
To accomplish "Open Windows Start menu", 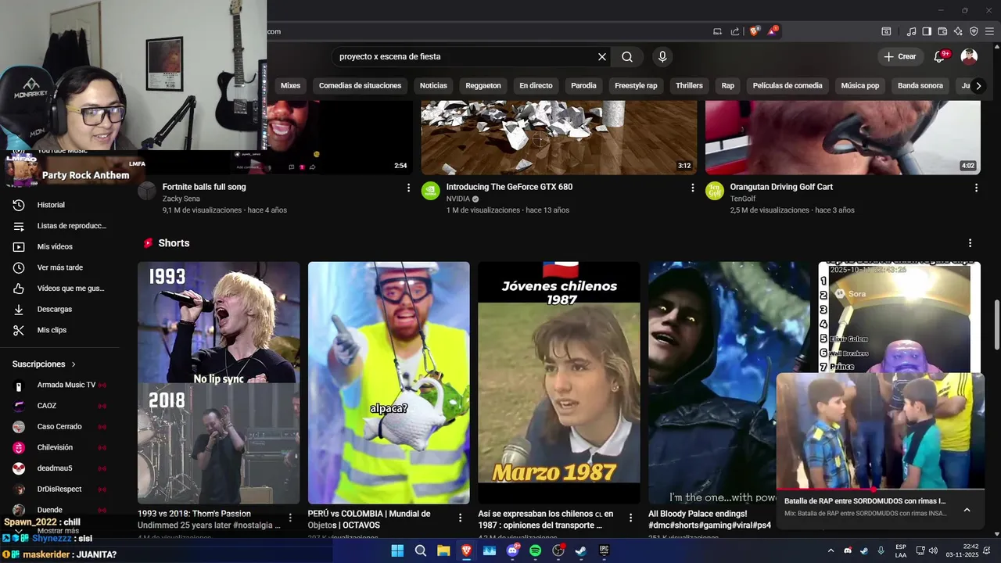I will [x=397, y=550].
